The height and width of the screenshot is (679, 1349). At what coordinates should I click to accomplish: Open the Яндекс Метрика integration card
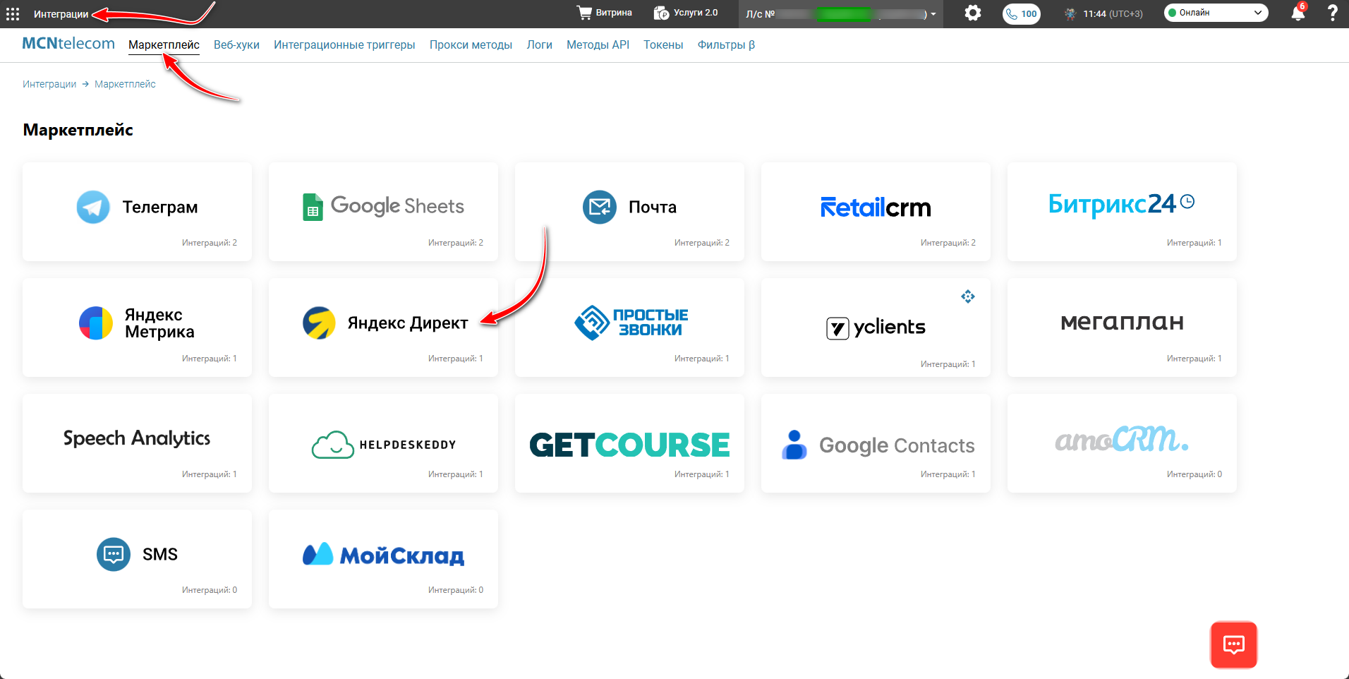pyautogui.click(x=137, y=328)
